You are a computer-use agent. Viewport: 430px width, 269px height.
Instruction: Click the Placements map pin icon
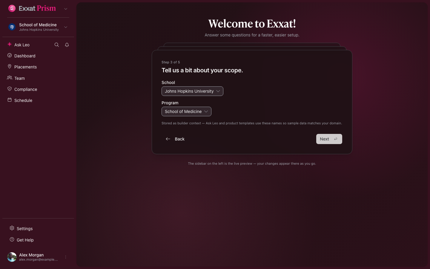[x=10, y=67]
